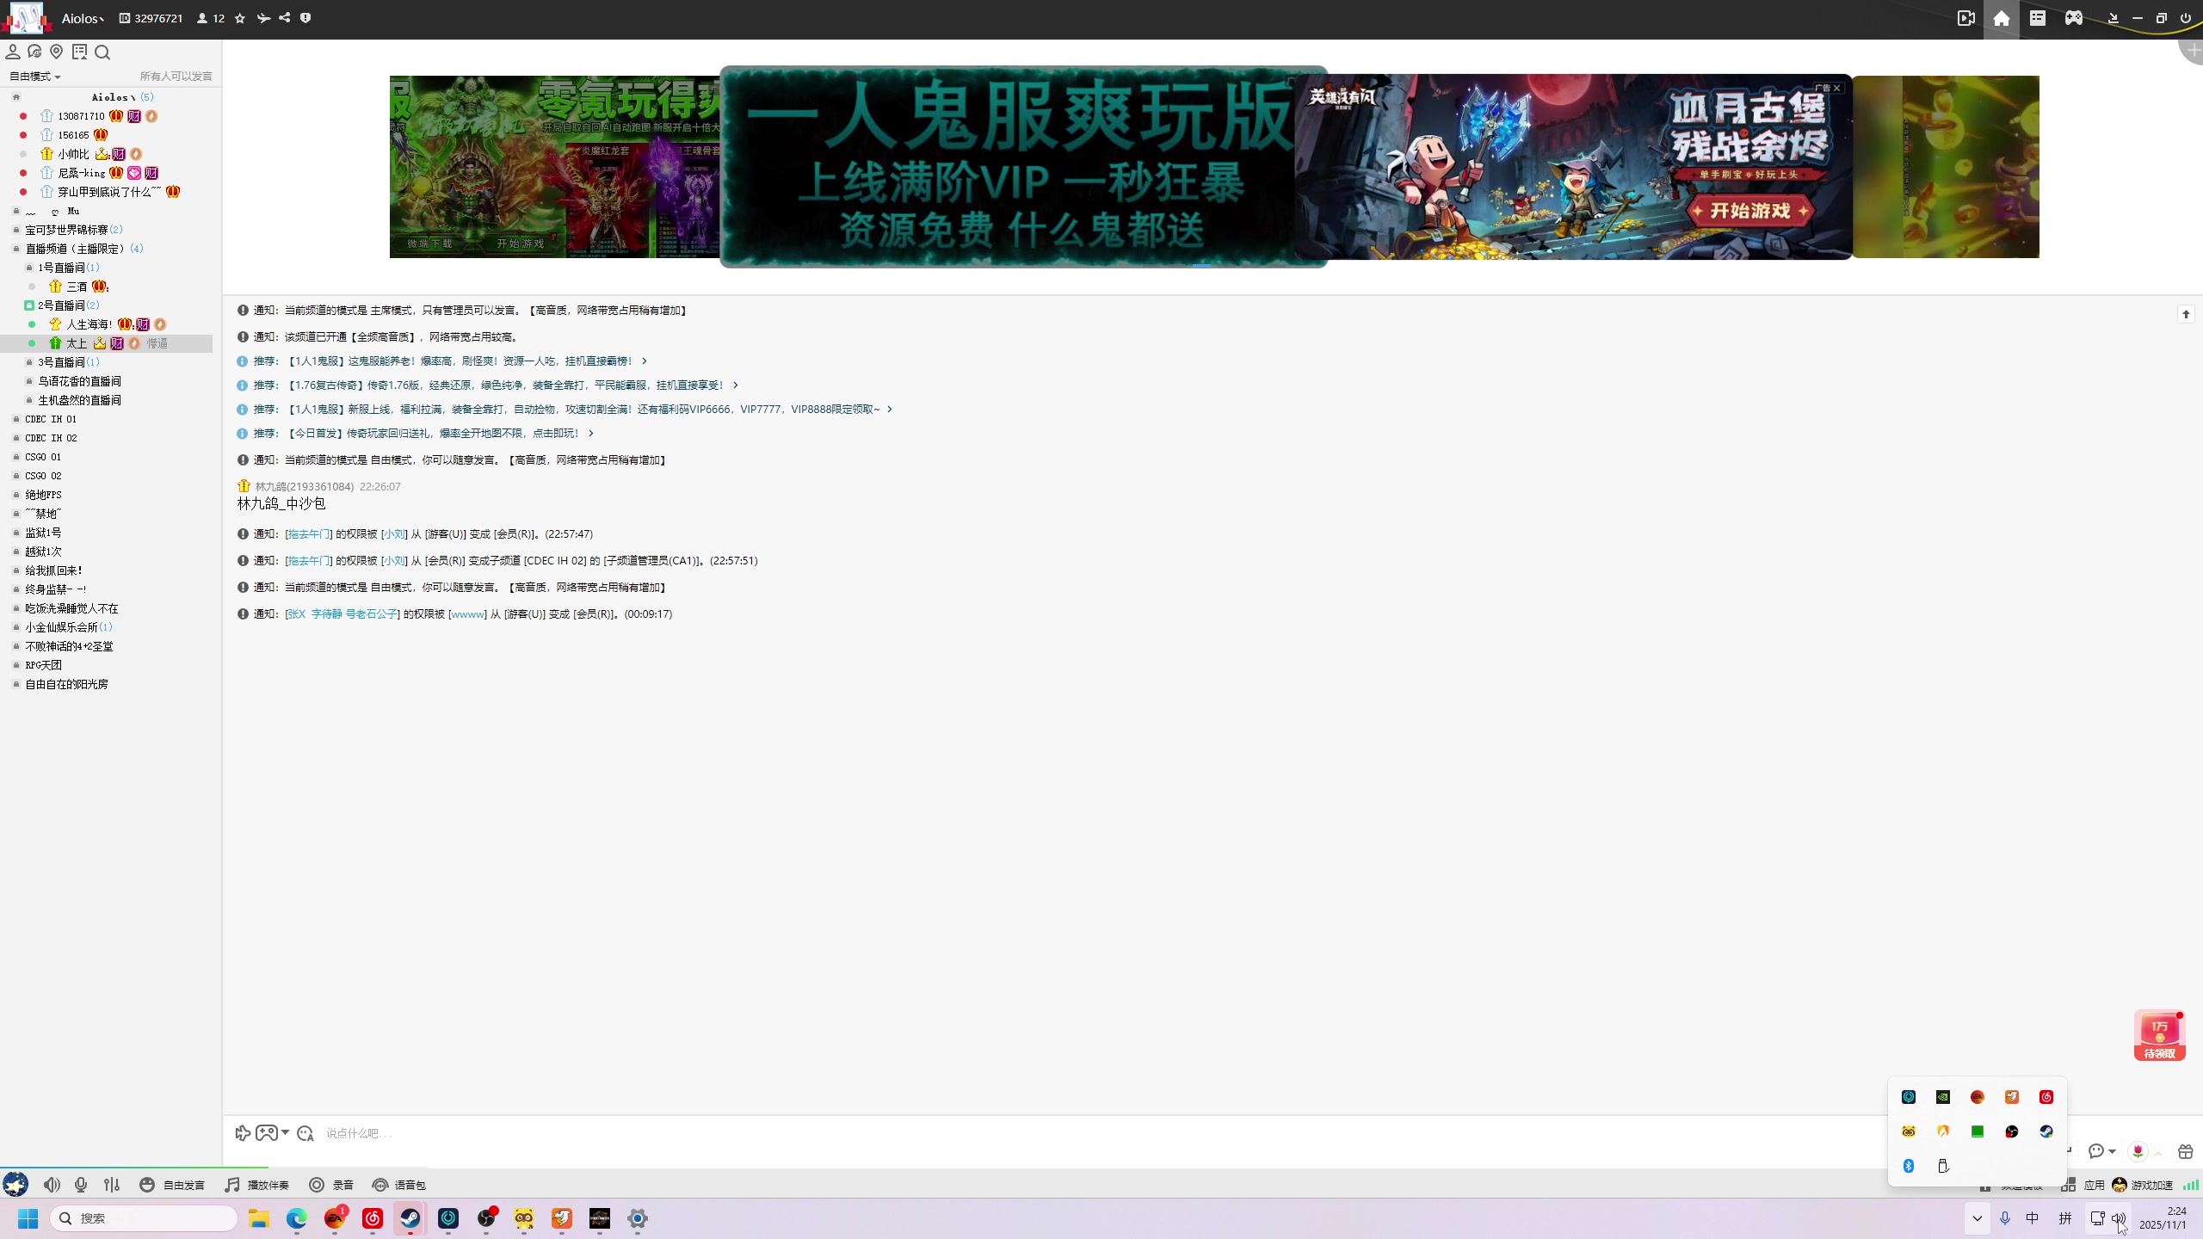
Task: Open the location pin icon in sidebar
Action: click(57, 52)
